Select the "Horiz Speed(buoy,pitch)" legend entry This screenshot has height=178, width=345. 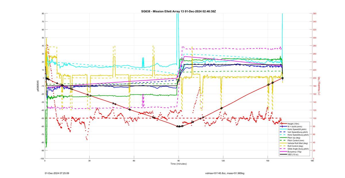point(298,135)
